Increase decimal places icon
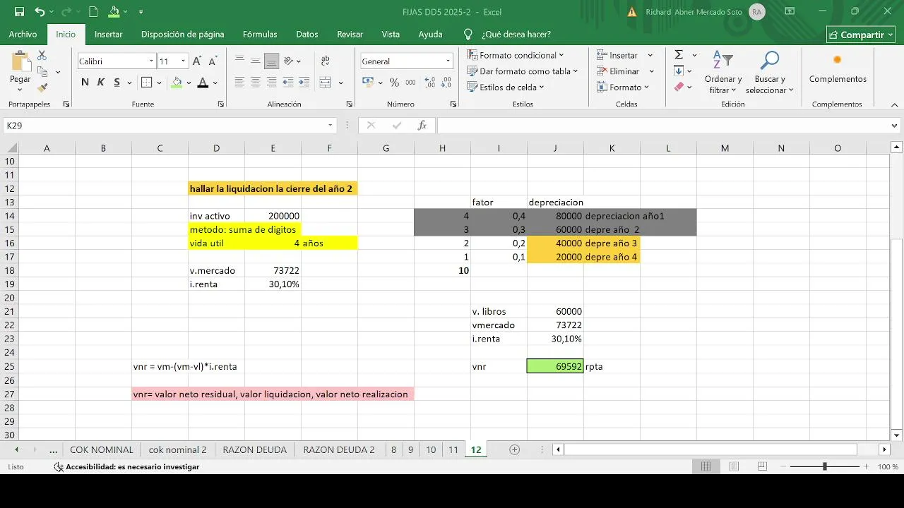The width and height of the screenshot is (904, 508). click(429, 83)
